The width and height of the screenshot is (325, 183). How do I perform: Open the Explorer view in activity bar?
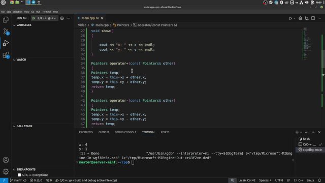pos(6,20)
